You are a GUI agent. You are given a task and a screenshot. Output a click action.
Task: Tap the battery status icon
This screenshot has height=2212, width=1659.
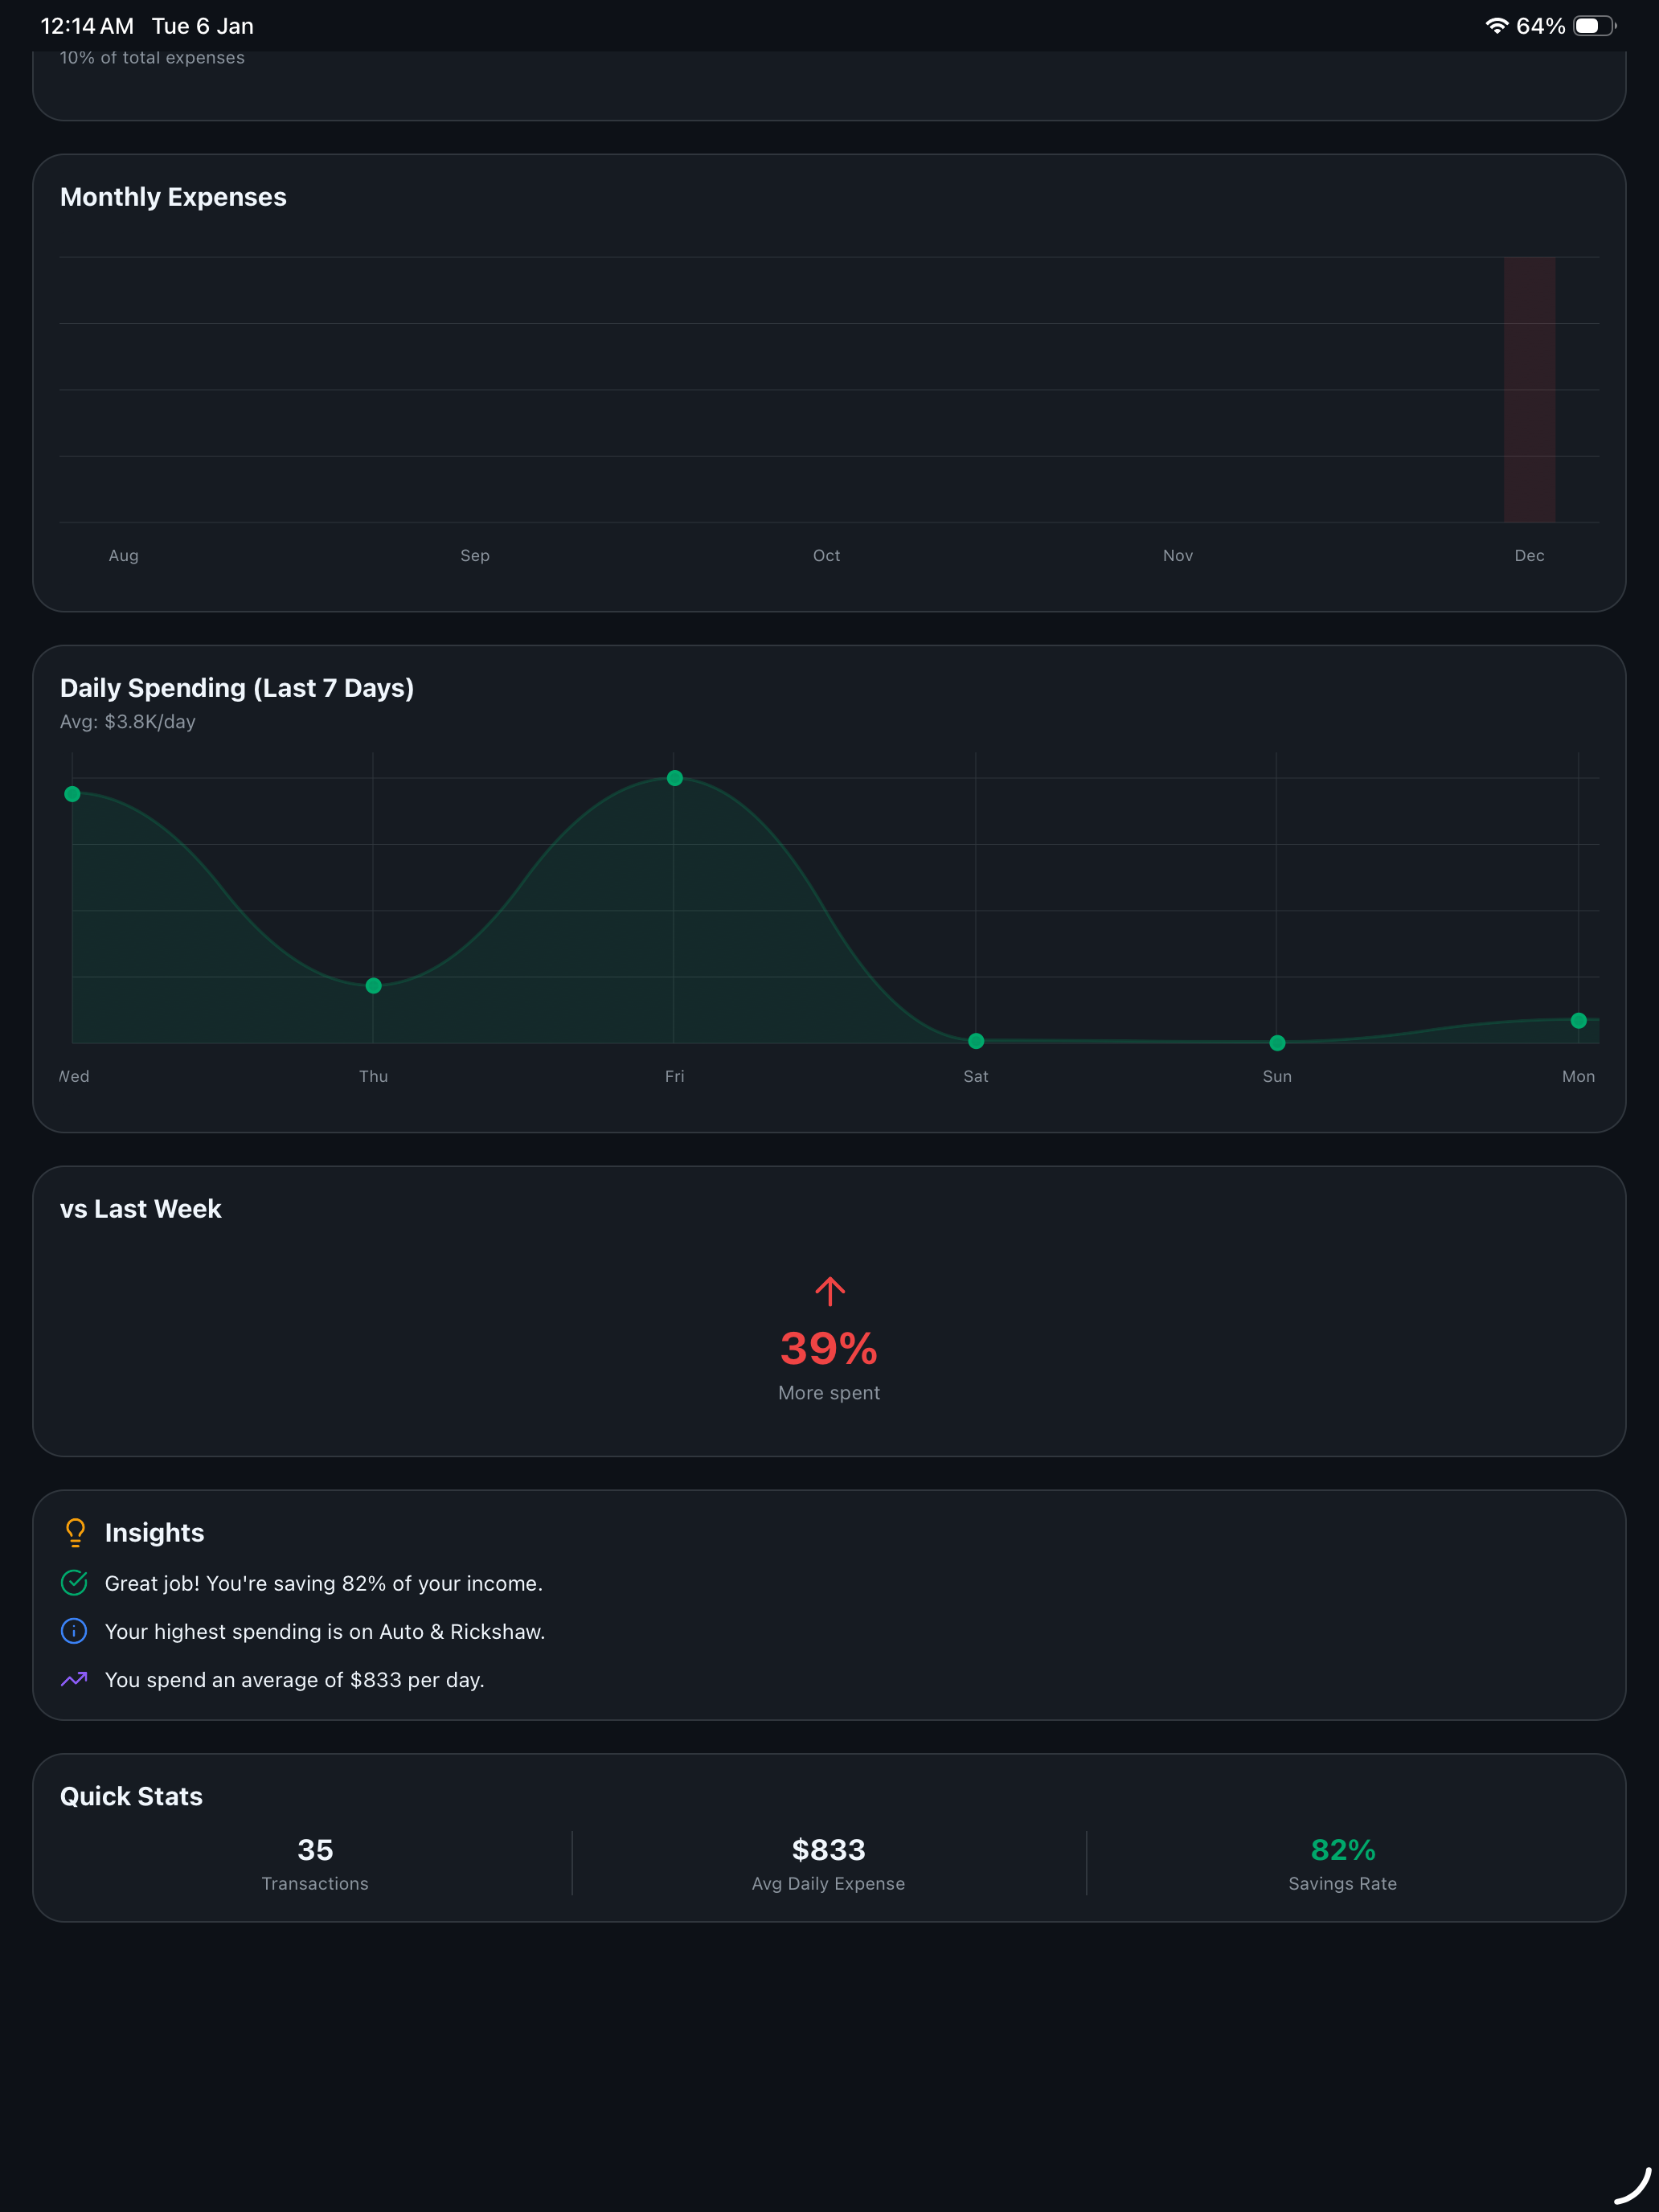tap(1594, 26)
